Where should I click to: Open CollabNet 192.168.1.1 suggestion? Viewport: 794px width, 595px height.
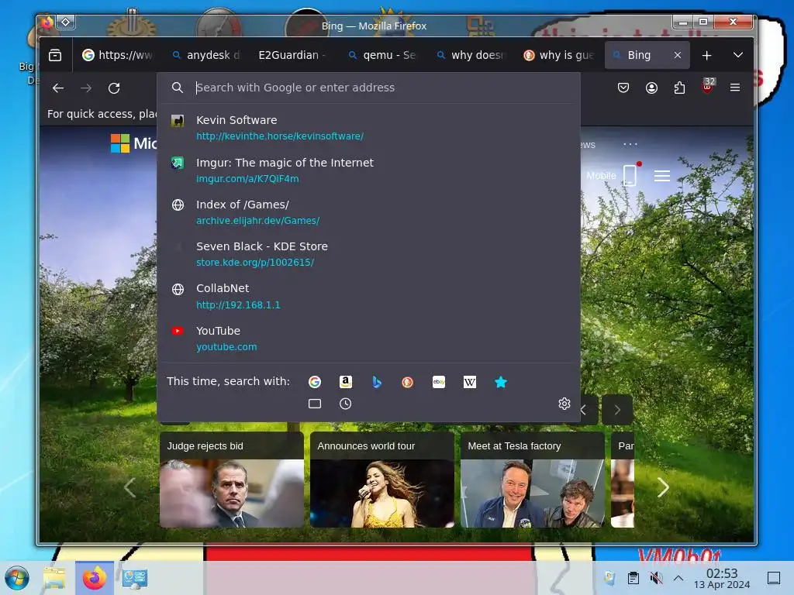point(368,296)
